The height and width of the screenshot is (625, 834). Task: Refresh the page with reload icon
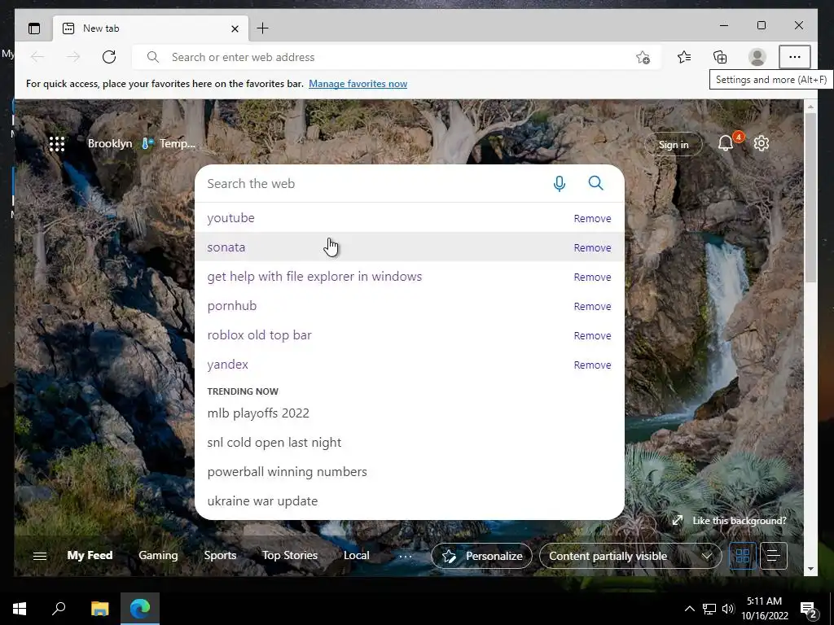click(109, 57)
